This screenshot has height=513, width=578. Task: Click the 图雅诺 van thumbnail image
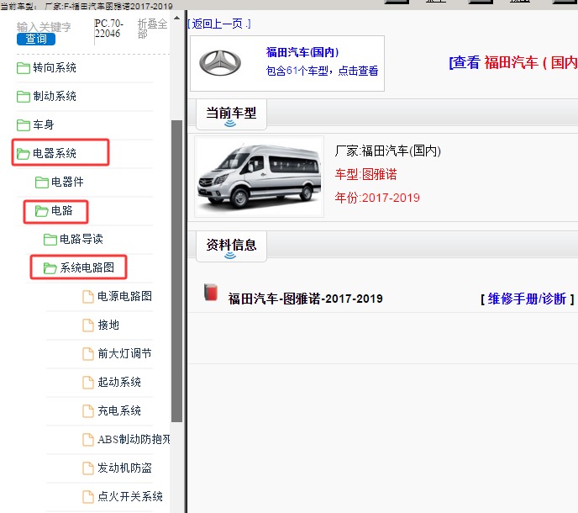pyautogui.click(x=259, y=177)
